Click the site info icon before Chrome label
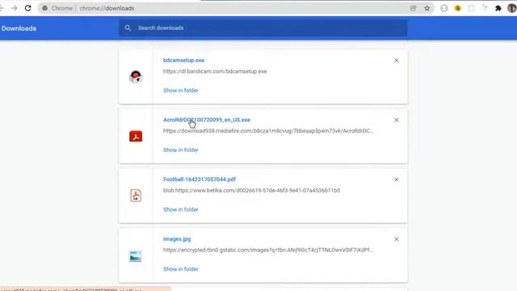 tap(45, 8)
